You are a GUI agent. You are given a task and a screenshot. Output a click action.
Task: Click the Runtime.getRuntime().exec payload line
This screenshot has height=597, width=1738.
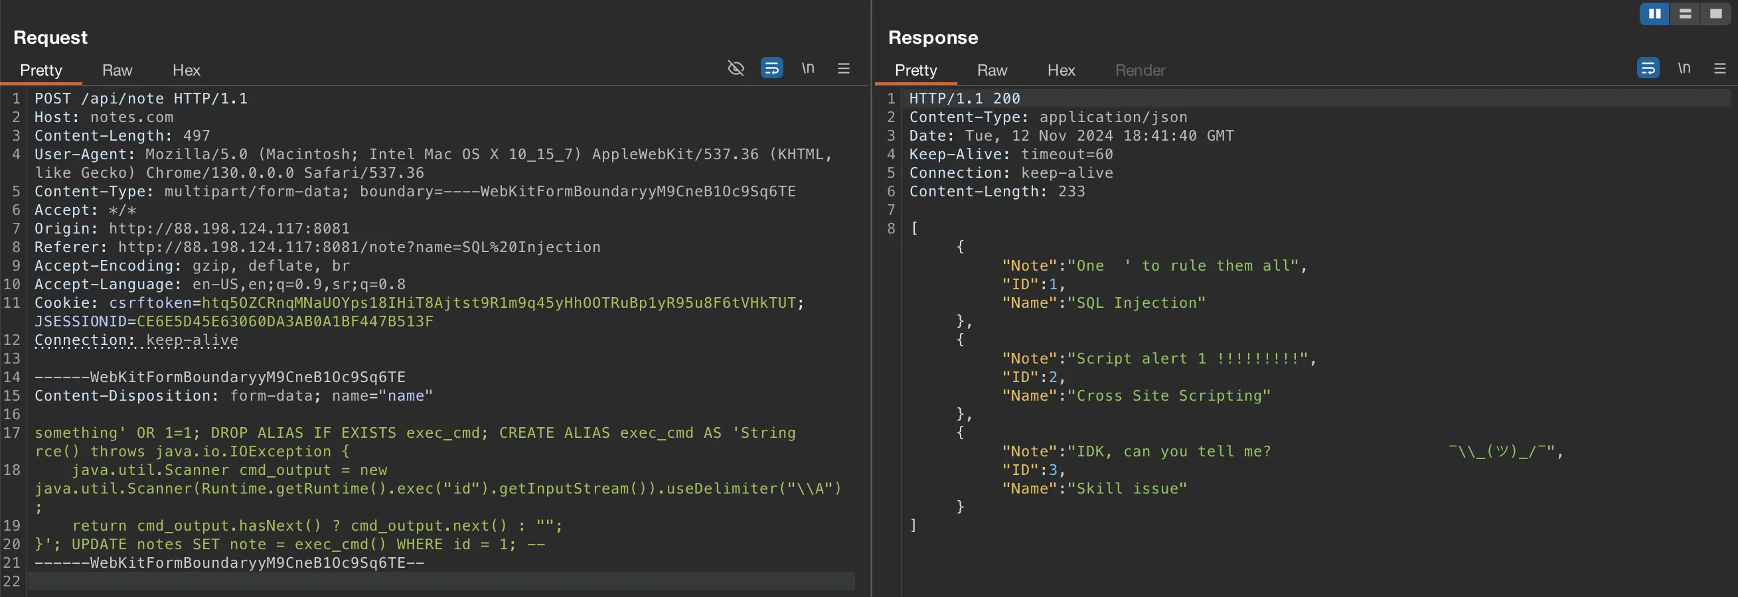click(x=439, y=488)
